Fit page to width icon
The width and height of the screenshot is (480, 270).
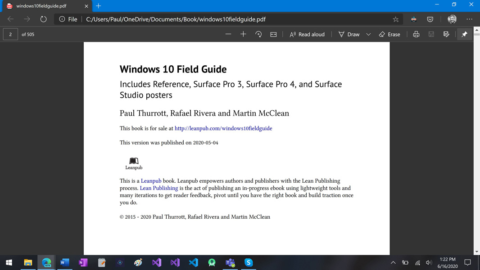pyautogui.click(x=273, y=34)
